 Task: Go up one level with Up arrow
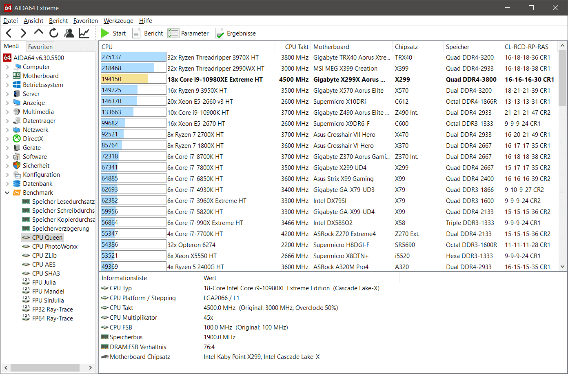39,32
